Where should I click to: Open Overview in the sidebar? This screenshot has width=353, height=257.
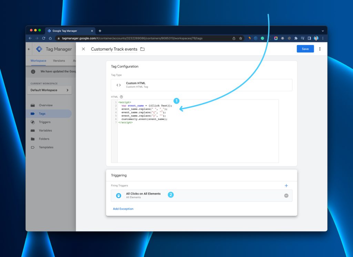click(x=46, y=105)
